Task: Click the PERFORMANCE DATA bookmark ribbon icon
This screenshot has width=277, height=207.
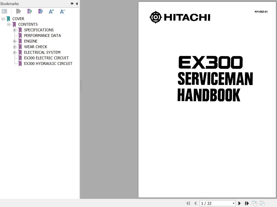Action: [x=20, y=36]
